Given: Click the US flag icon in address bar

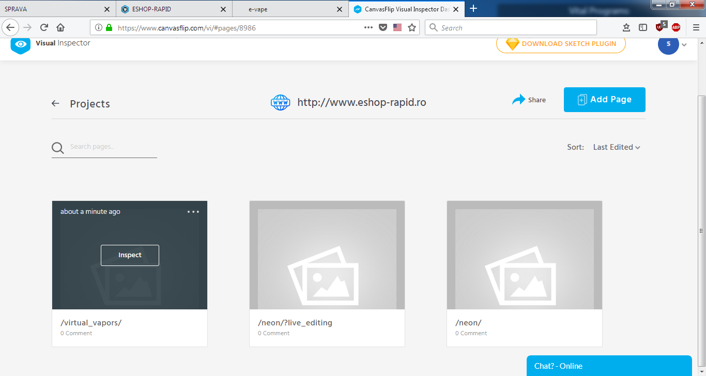Looking at the screenshot, I should coord(397,27).
